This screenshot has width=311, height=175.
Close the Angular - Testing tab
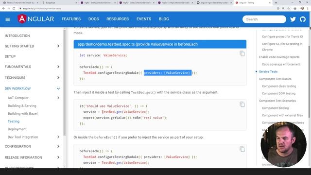pyautogui.click(x=270, y=3)
